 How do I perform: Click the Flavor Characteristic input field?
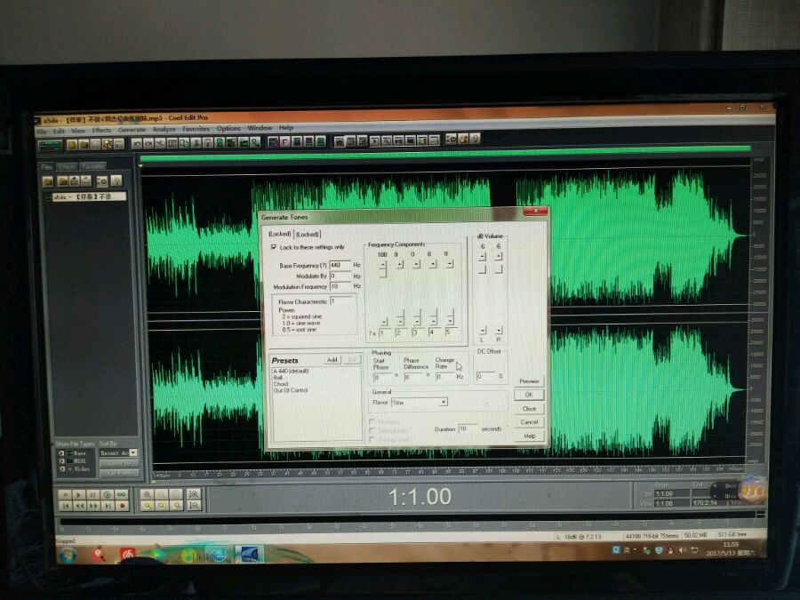340,301
